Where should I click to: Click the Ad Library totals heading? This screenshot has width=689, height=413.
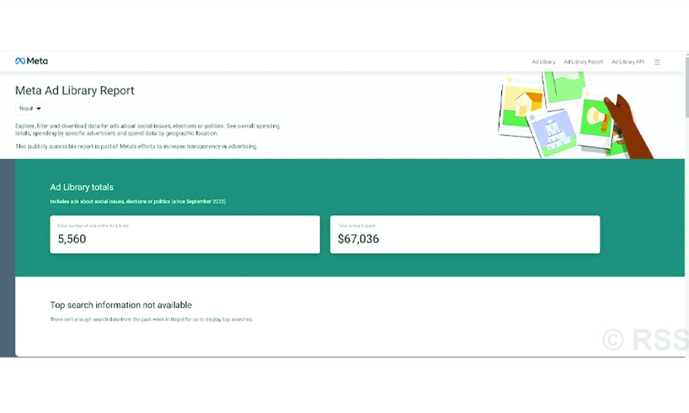coord(81,187)
